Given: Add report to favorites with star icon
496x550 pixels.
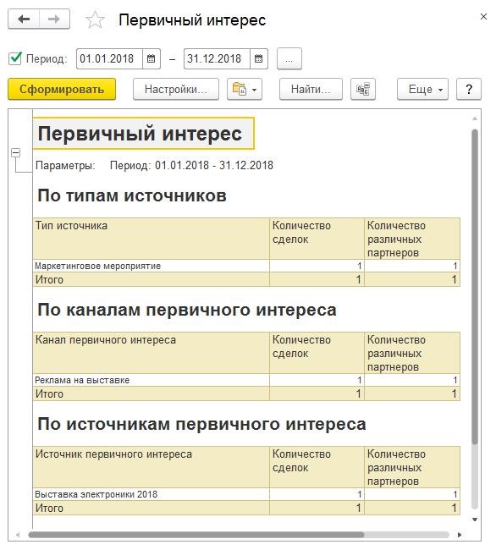Looking at the screenshot, I should point(95,19).
